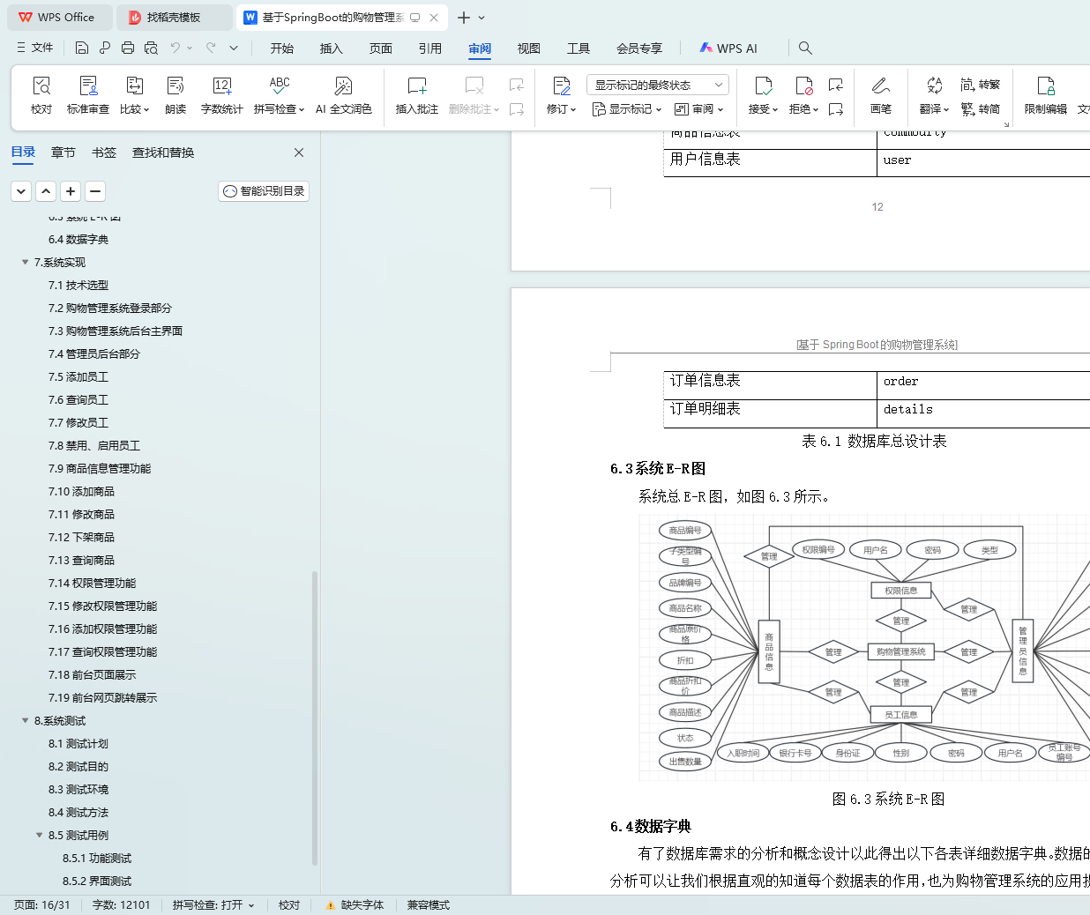This screenshot has width=1090, height=915.
Task: Click 兼容模式 in status bar
Action: click(429, 905)
